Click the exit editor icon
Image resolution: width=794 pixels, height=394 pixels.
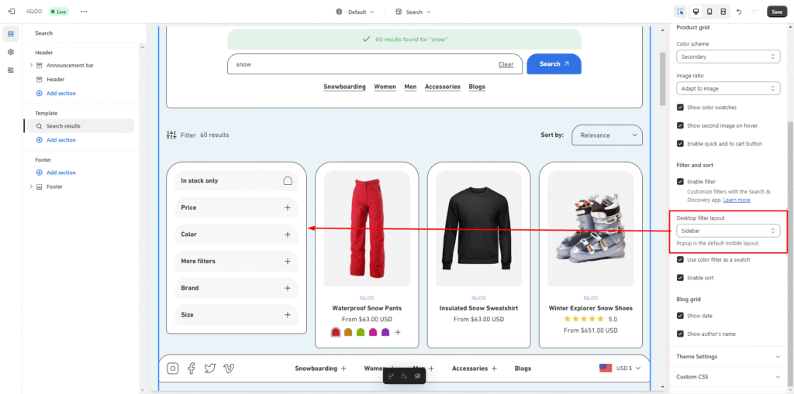pos(11,12)
